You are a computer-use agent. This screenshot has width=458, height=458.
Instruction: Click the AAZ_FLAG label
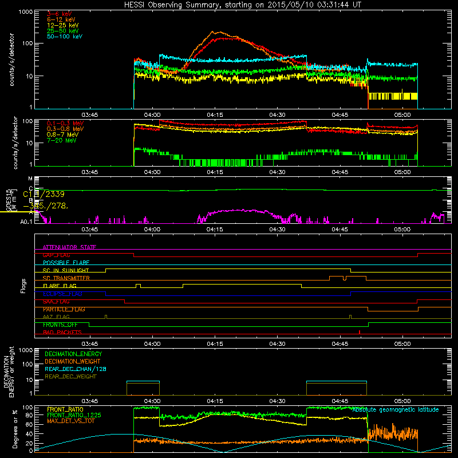click(x=56, y=317)
